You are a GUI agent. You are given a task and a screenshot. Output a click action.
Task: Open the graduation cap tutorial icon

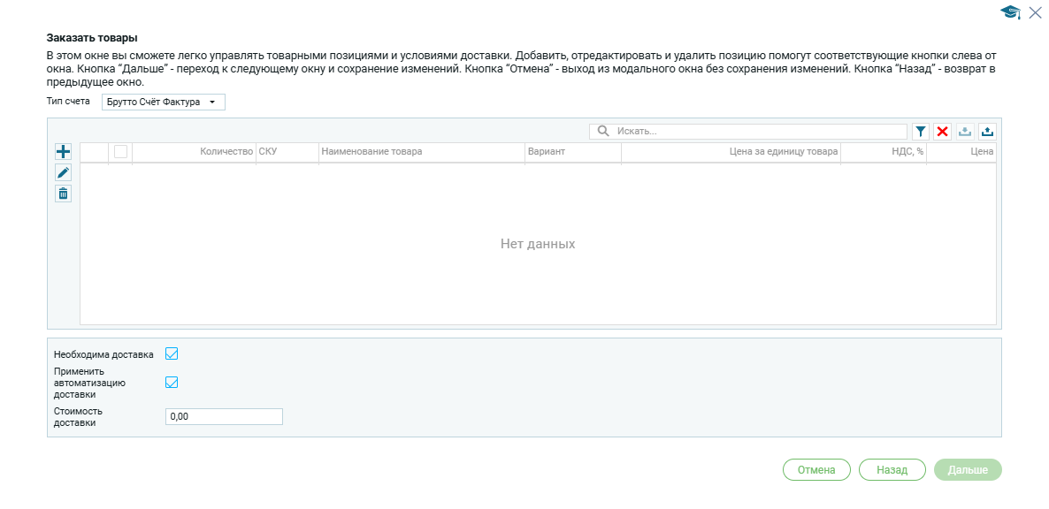click(x=1009, y=12)
